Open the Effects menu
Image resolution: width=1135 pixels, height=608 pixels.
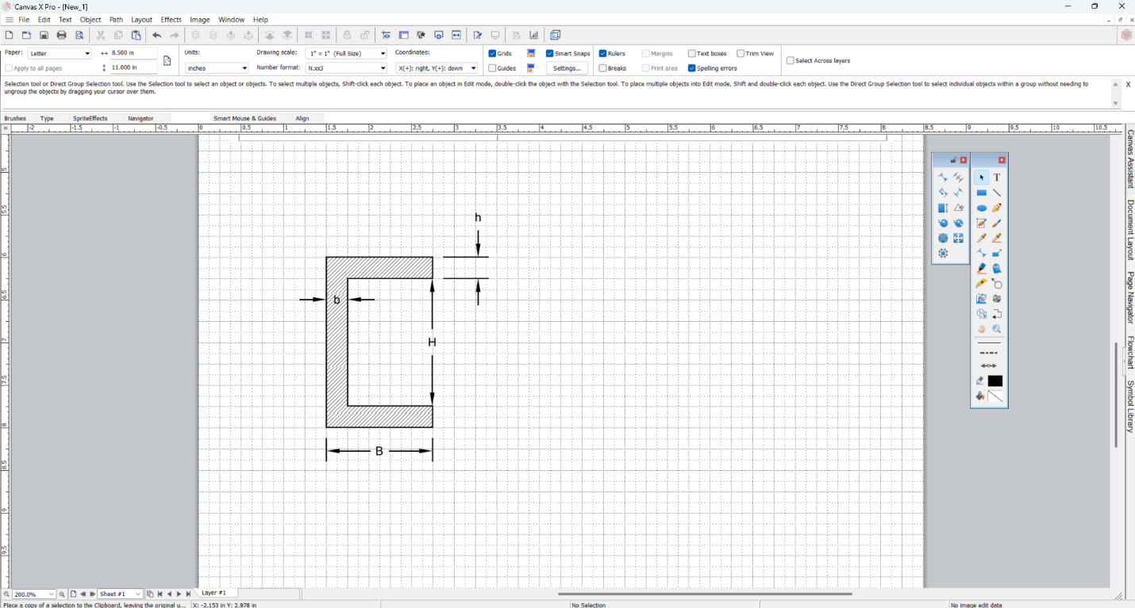(x=171, y=20)
